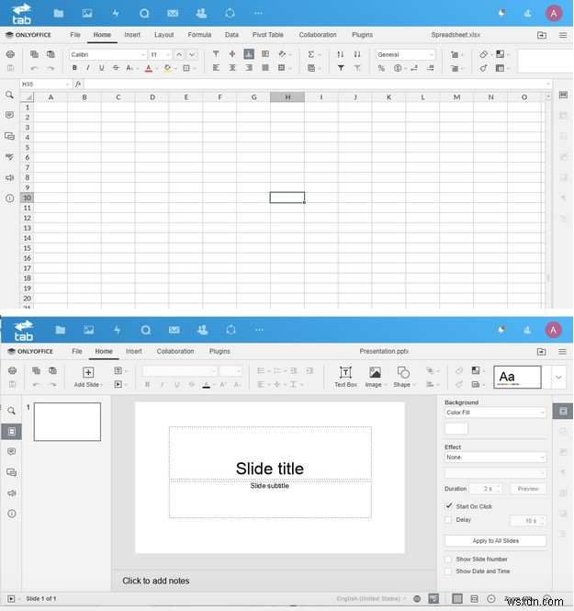574x611 pixels.
Task: Switch to the Data tab
Action: [231, 35]
